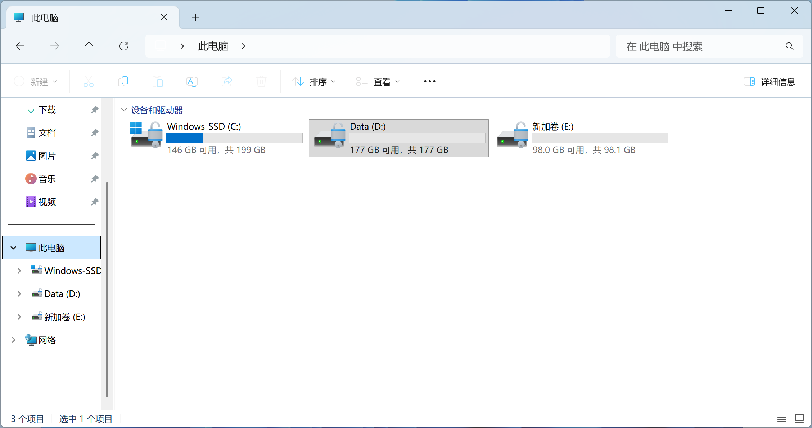
Task: Open 图片 in the sidebar
Action: coord(47,156)
